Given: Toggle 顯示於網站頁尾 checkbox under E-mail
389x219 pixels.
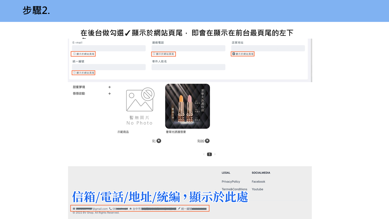Looking at the screenshot, I should (x=74, y=54).
